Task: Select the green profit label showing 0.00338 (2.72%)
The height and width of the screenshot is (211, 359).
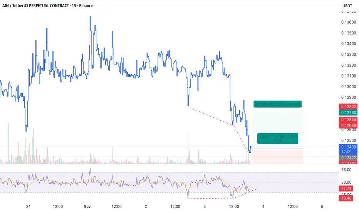Action: click(277, 104)
